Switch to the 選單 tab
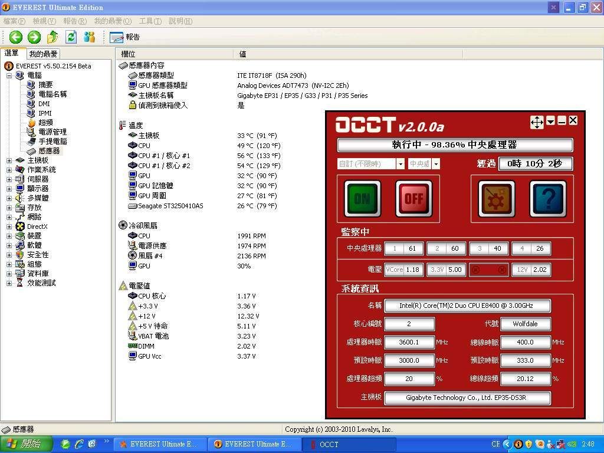 pos(12,53)
